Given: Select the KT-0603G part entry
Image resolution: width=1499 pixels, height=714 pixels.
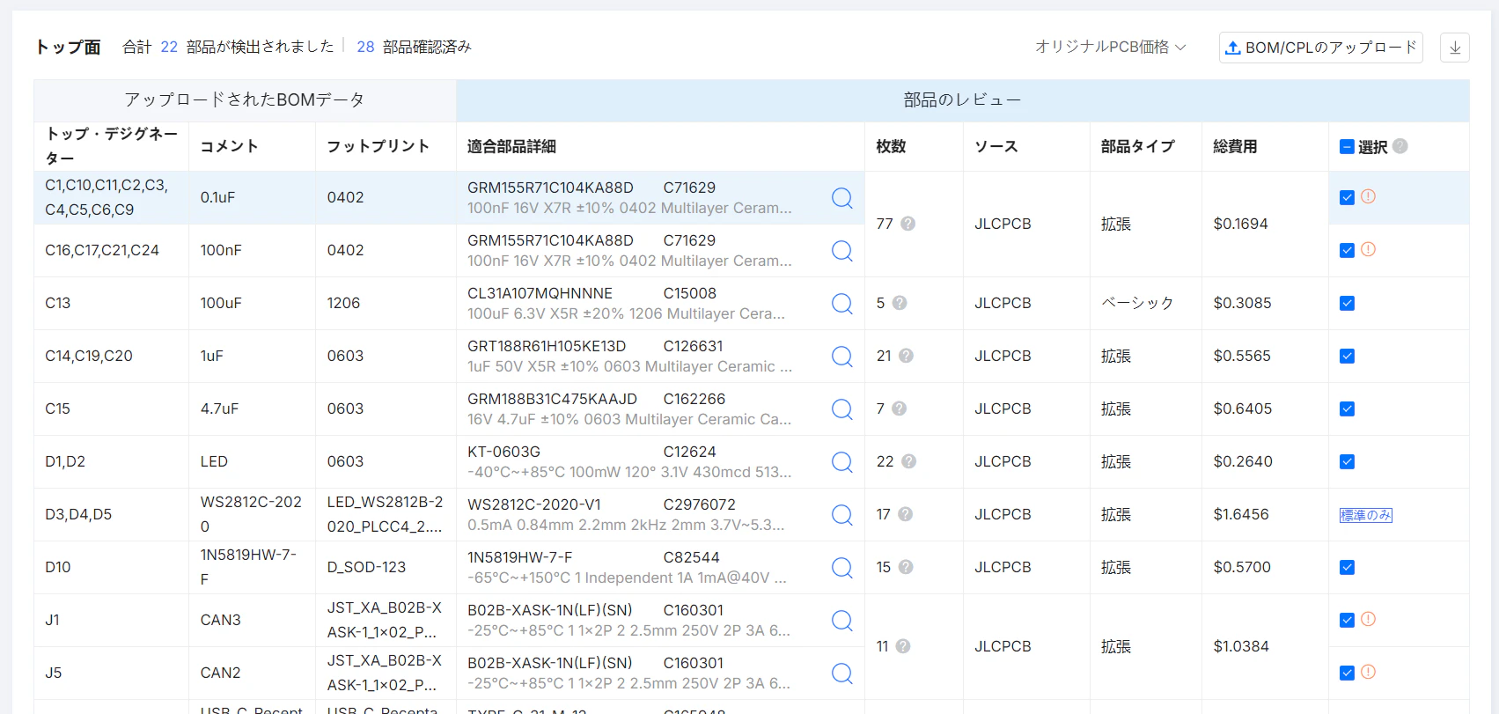Looking at the screenshot, I should pyautogui.click(x=504, y=452).
